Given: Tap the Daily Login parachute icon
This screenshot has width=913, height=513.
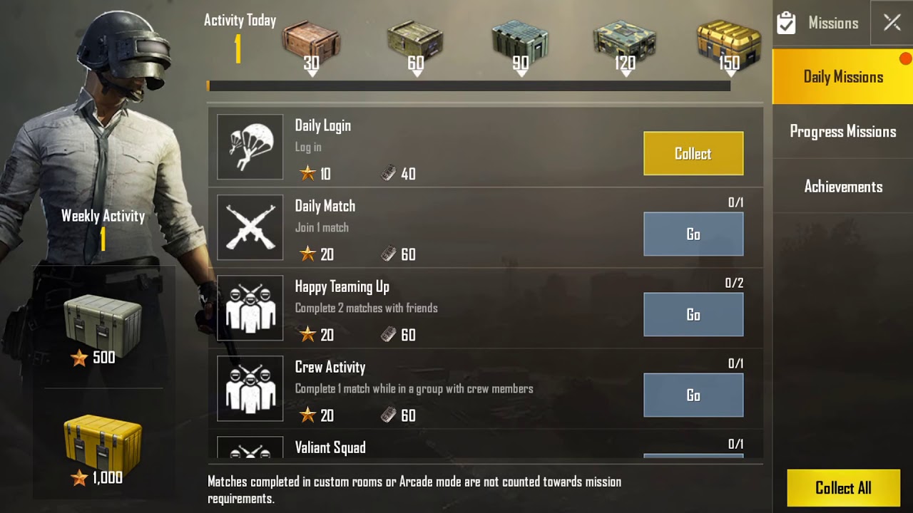Looking at the screenshot, I should click(x=250, y=147).
